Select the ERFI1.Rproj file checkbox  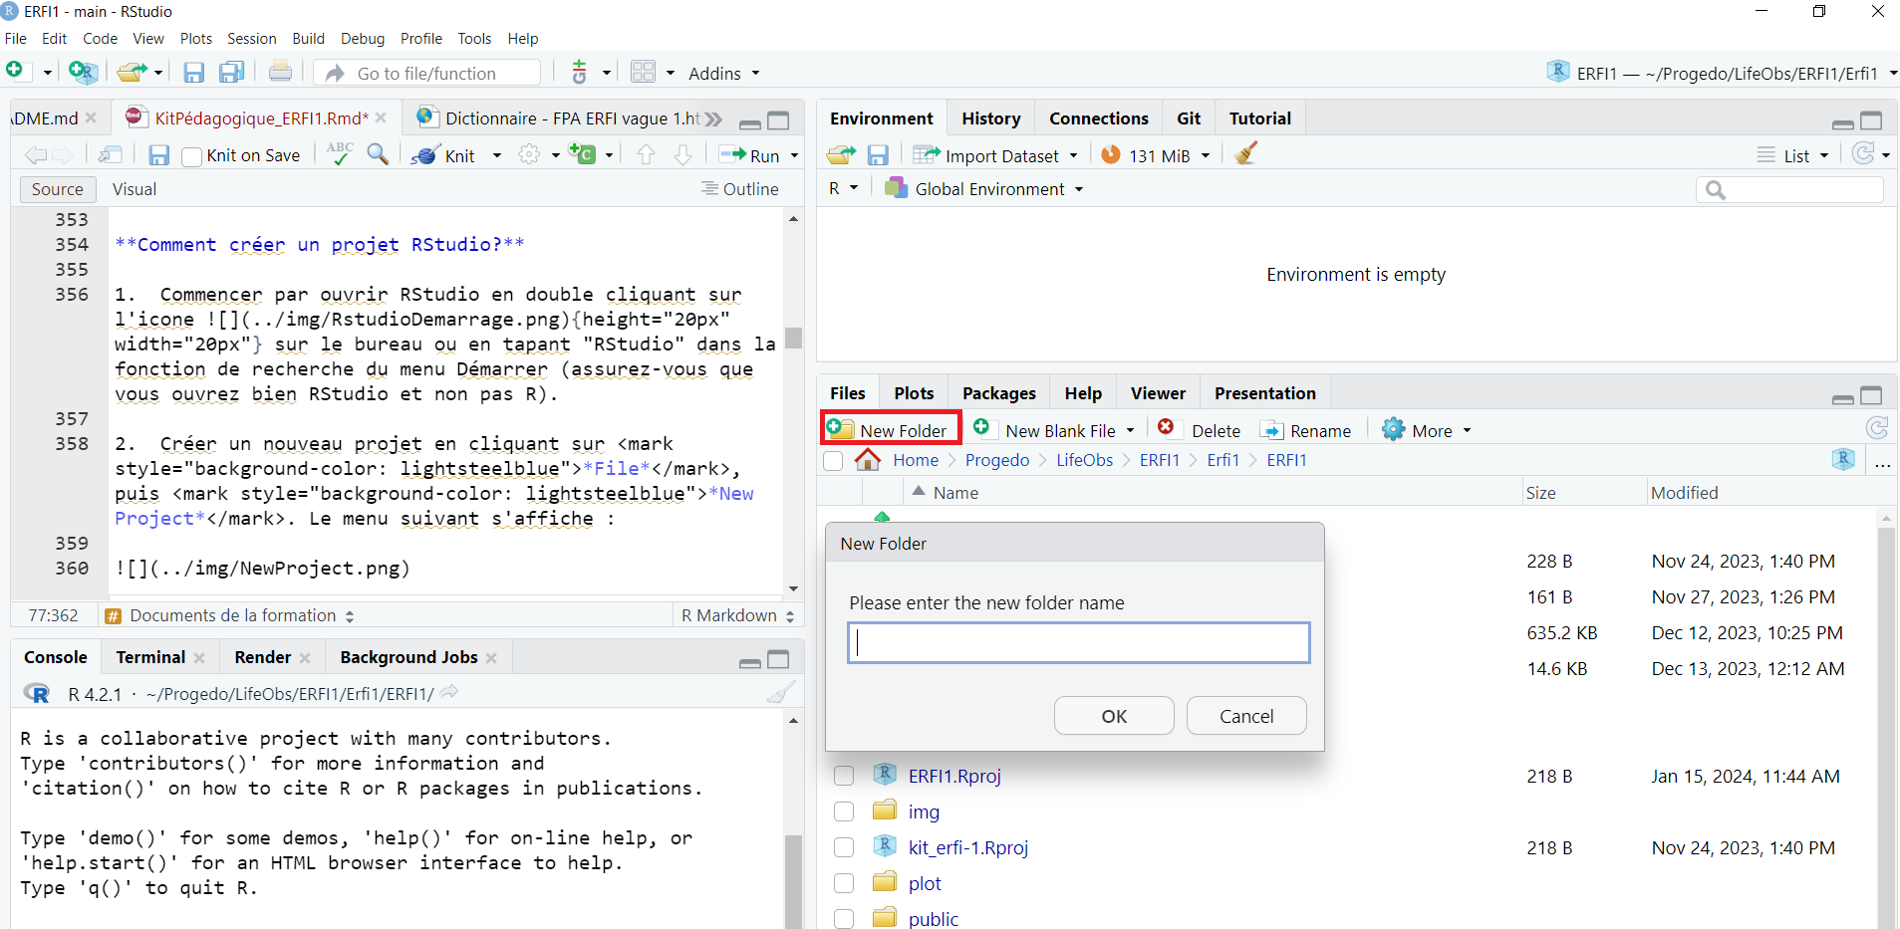click(x=844, y=776)
